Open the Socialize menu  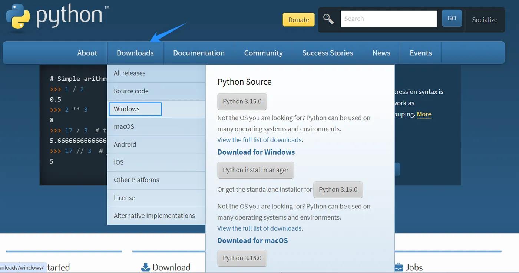pos(485,20)
